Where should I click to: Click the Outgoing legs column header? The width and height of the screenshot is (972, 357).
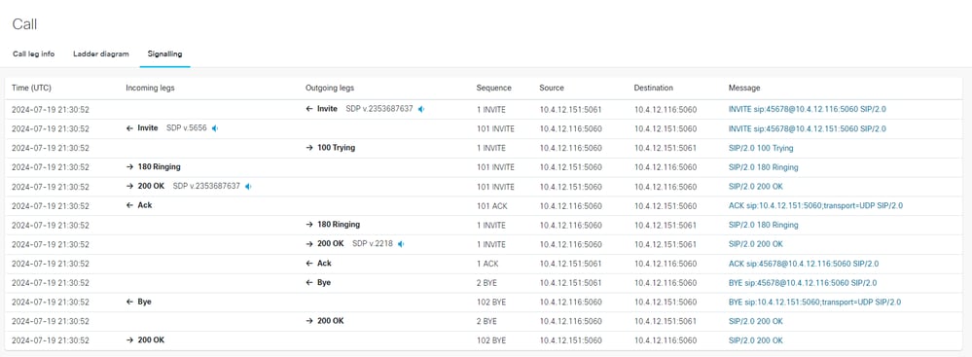[330, 88]
